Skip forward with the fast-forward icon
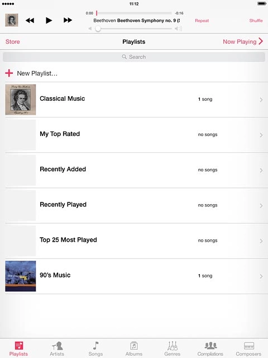The image size is (268, 358). click(x=68, y=20)
